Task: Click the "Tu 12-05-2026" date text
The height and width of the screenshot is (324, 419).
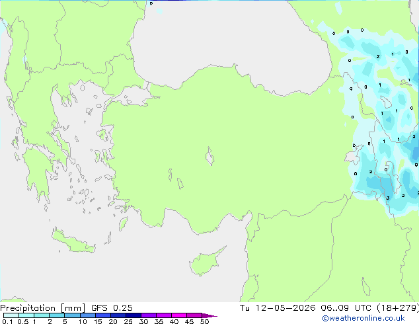Action: [278, 308]
